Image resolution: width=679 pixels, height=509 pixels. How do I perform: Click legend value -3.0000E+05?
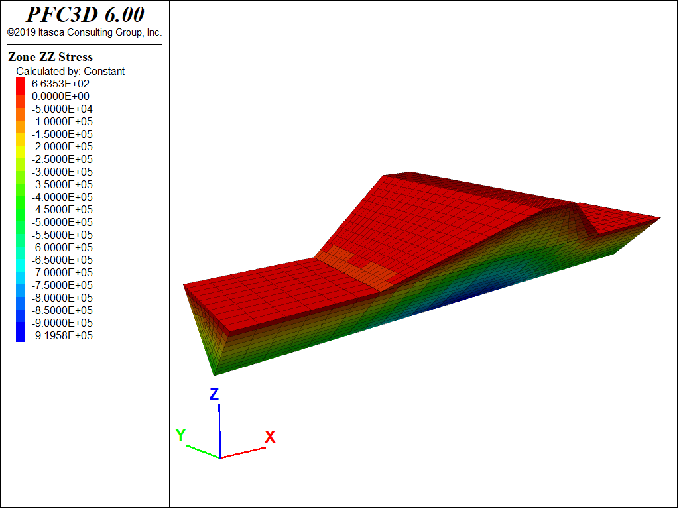pos(62,172)
